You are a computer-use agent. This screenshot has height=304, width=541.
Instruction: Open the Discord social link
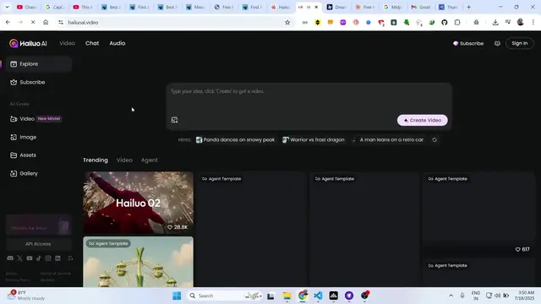10,258
